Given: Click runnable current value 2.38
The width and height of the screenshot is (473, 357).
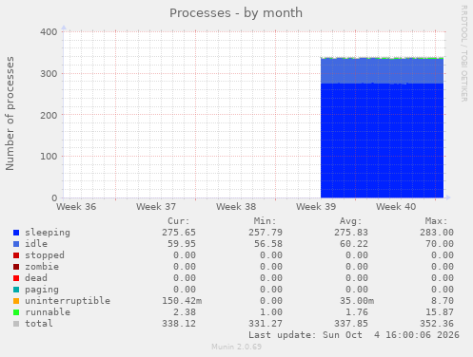Looking at the screenshot, I should [185, 312].
